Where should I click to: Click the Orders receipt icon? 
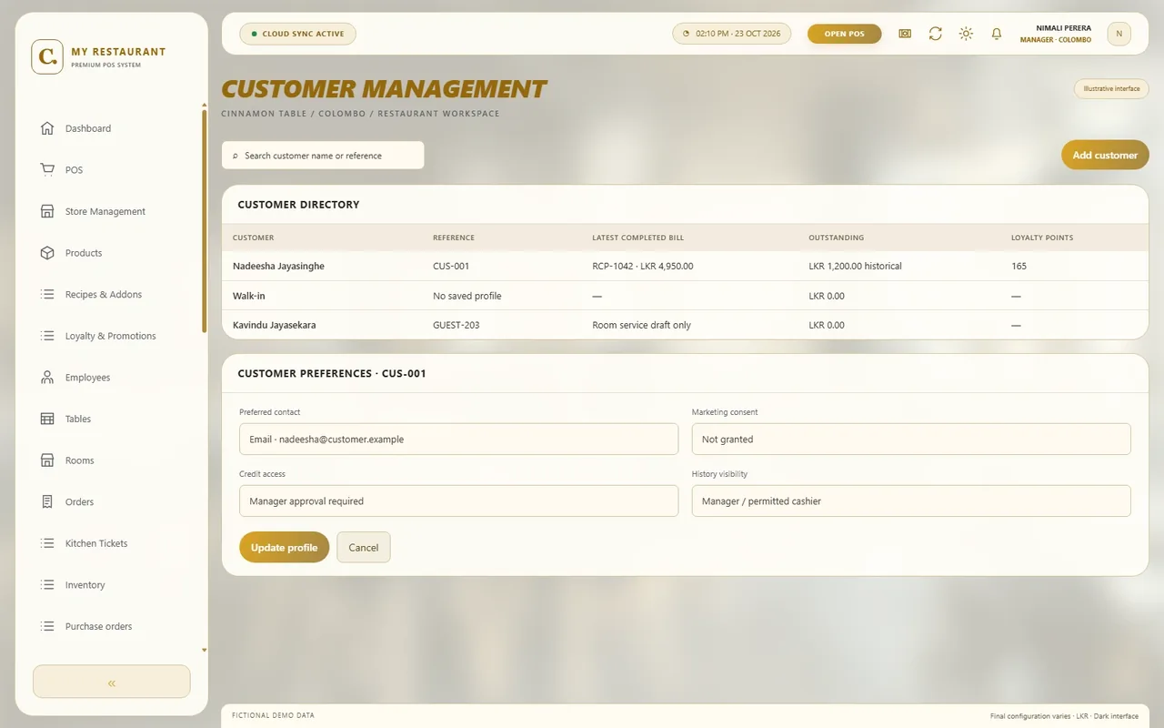pyautogui.click(x=47, y=502)
